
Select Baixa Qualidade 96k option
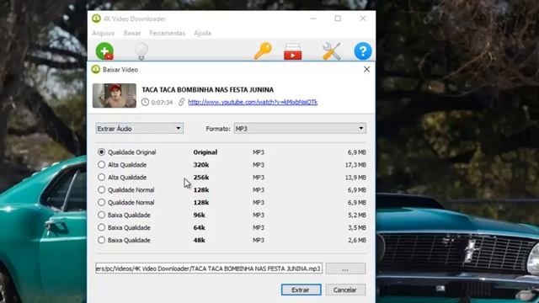101,215
